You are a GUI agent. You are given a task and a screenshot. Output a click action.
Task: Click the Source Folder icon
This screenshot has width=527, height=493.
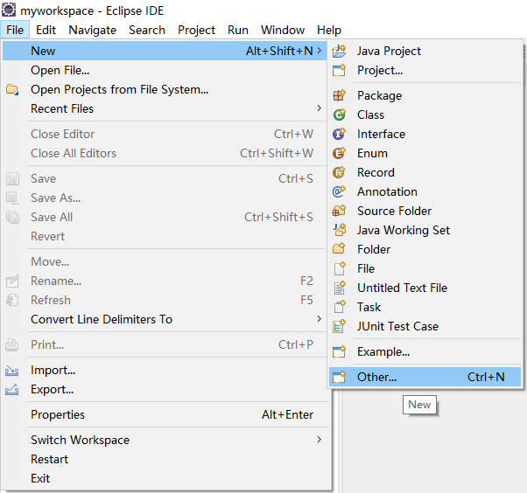click(339, 211)
